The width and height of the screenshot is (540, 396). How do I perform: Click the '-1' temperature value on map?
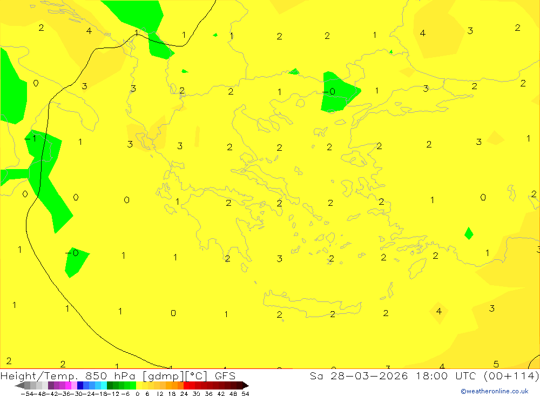pos(31,138)
